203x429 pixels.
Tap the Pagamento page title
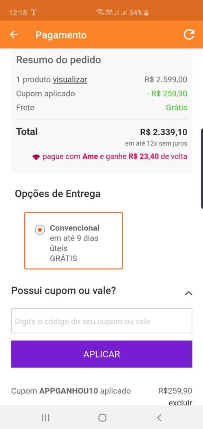[x=61, y=35]
